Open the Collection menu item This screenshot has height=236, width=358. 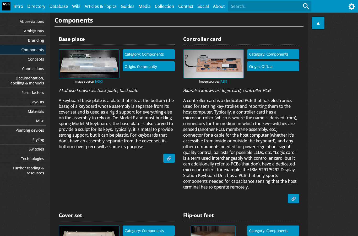tap(164, 6)
